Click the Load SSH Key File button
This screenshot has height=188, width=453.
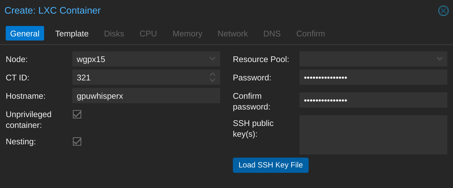[271, 165]
